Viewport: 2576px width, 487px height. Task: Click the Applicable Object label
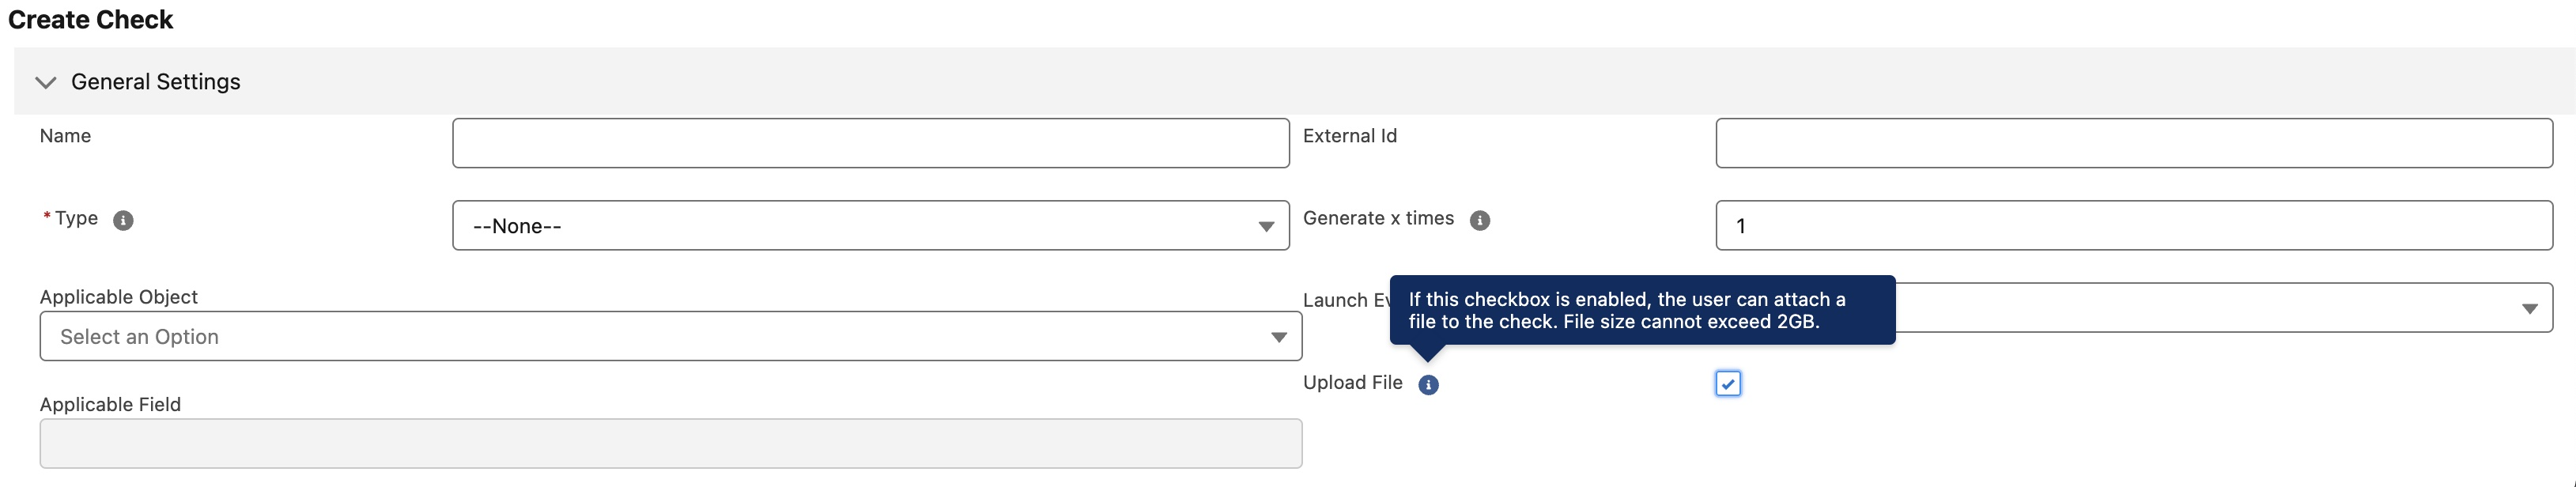(x=118, y=297)
